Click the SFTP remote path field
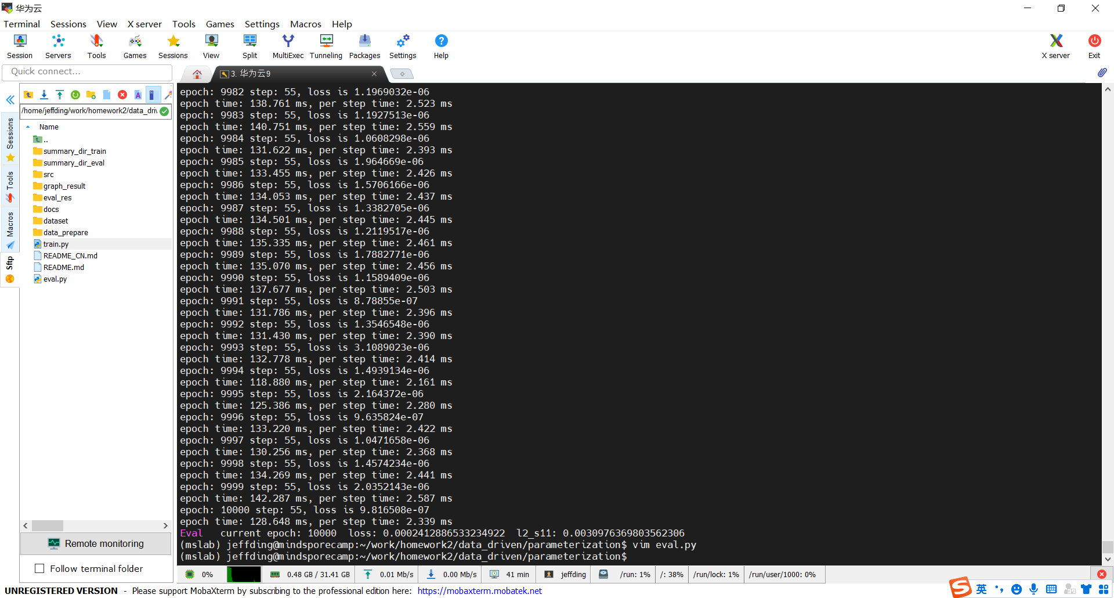The width and height of the screenshot is (1114, 598). tap(89, 111)
